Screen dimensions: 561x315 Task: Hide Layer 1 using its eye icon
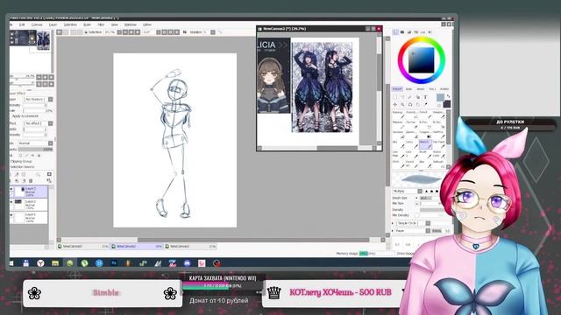pos(11,215)
